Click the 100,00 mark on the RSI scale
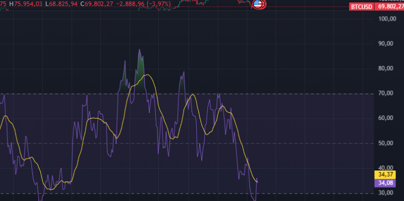The height and width of the screenshot is (201, 404). click(x=387, y=19)
